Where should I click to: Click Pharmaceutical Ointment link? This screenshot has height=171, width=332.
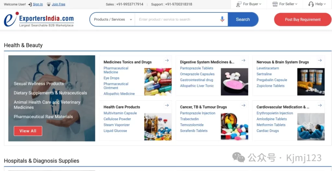[116, 86]
